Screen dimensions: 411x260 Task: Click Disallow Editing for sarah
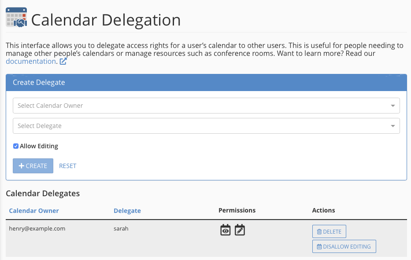click(344, 246)
